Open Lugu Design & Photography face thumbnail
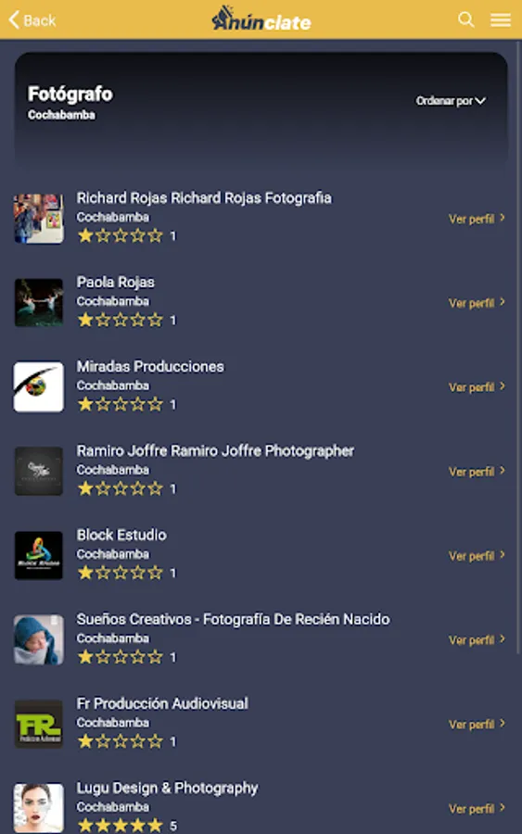Screen dimensions: 522x834 (x=38, y=808)
